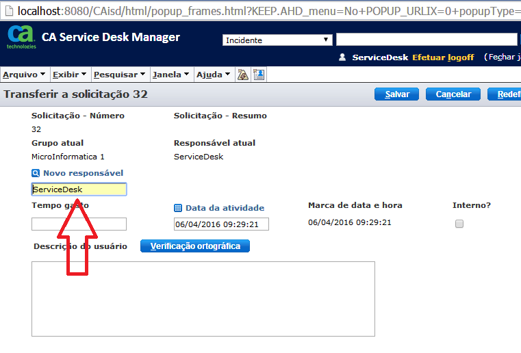521x353 pixels.
Task: Open the contact profile toolbar icon
Action: [259, 75]
